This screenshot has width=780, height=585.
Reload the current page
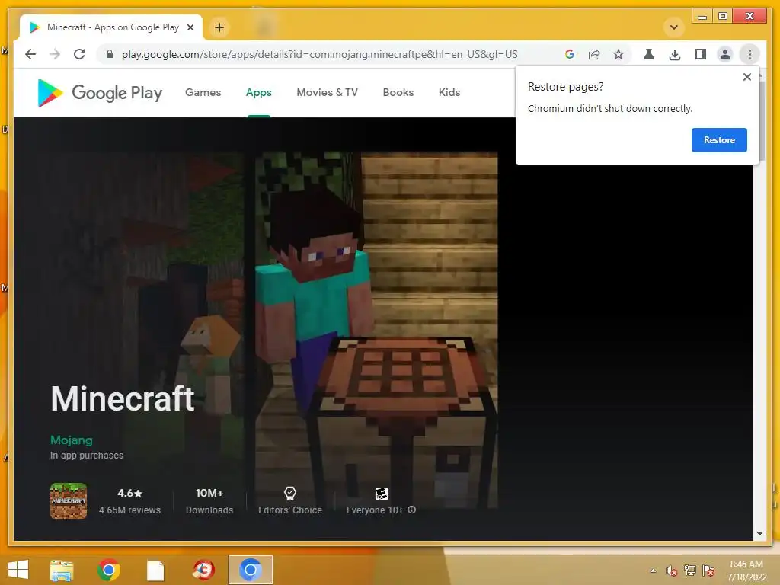(x=79, y=54)
